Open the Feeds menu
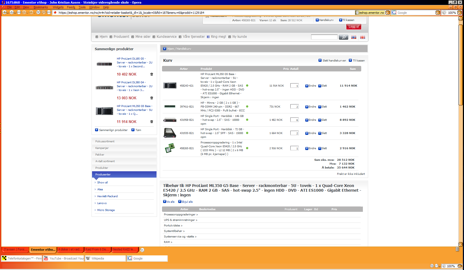The image size is (464, 270). 71,7
